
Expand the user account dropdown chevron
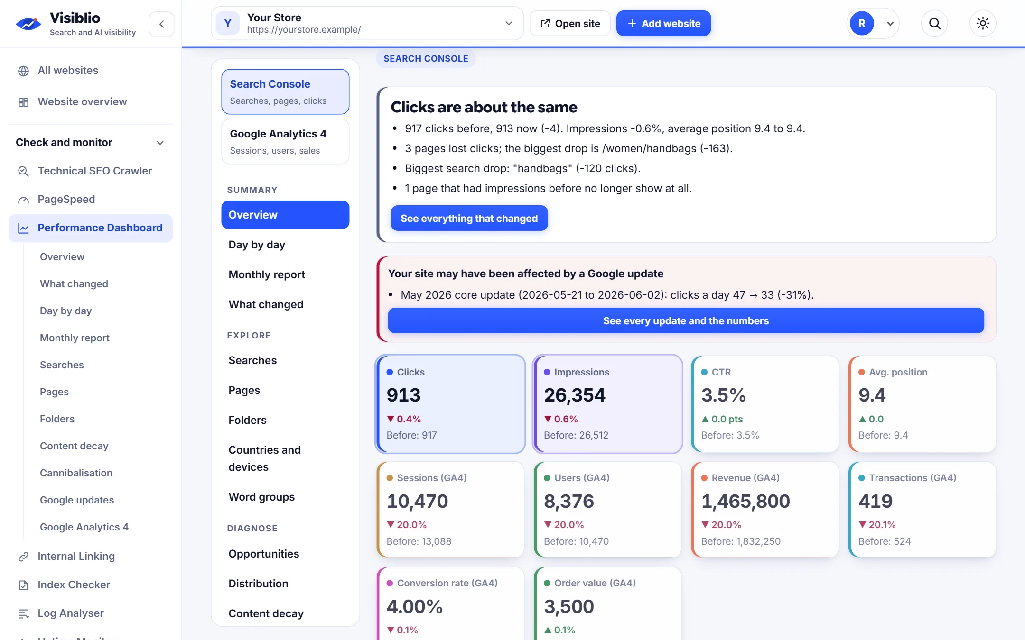890,24
